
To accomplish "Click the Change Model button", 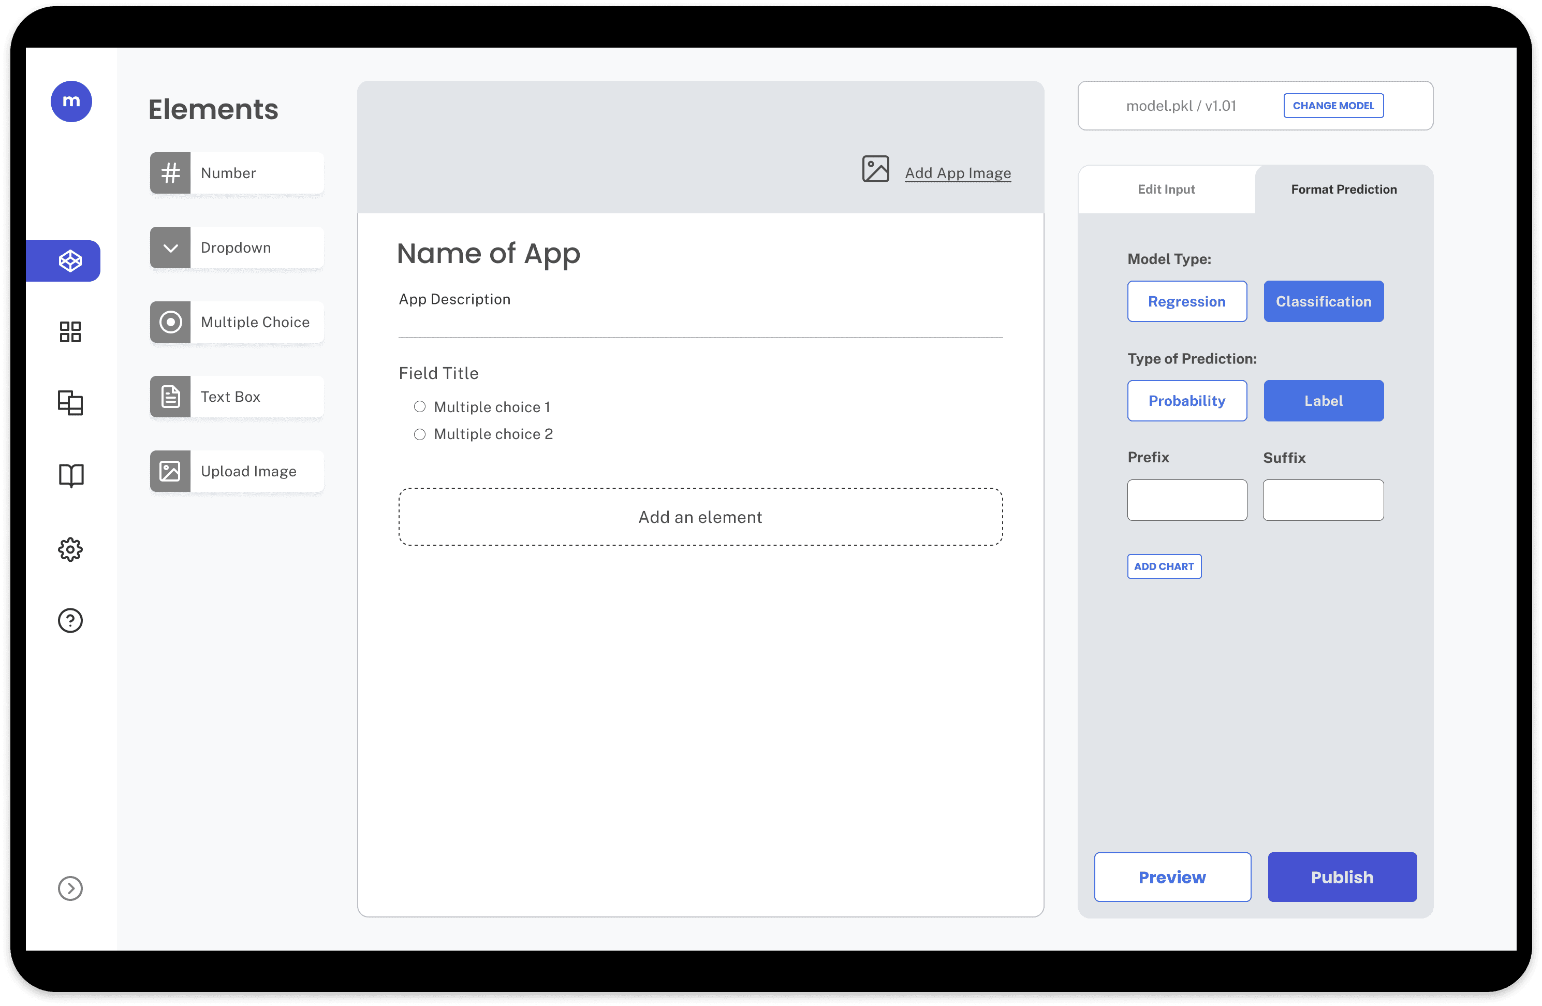I will [1333, 106].
